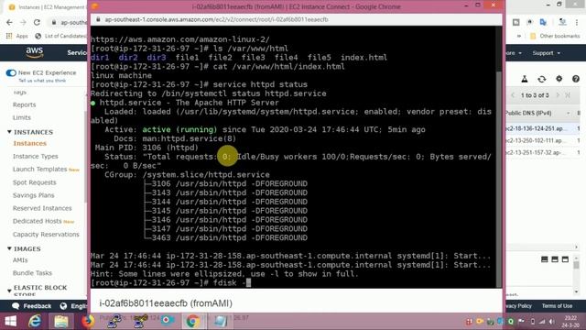This screenshot has height=330, width=586.
Task: Open the Services menu in AWS header
Action: [x=77, y=53]
